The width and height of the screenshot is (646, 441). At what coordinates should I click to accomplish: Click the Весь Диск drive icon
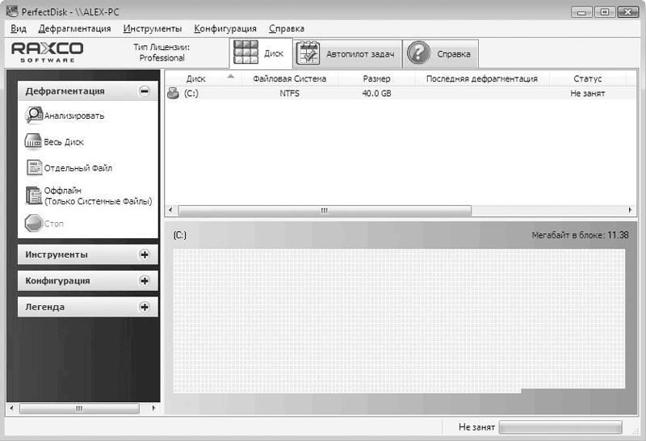[33, 142]
